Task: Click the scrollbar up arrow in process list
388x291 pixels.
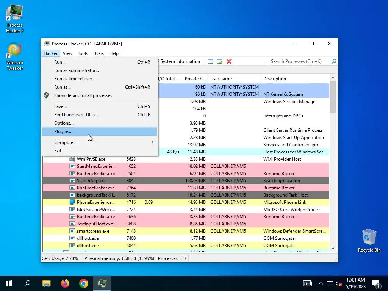Action: tap(333, 78)
